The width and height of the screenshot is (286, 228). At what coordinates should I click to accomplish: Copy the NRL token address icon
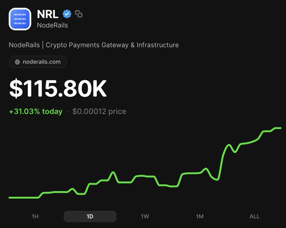(x=79, y=14)
